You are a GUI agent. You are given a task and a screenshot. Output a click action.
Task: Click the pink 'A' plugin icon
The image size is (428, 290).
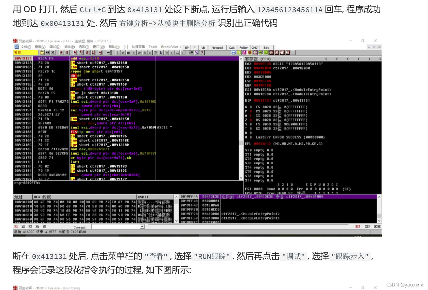click(244, 52)
